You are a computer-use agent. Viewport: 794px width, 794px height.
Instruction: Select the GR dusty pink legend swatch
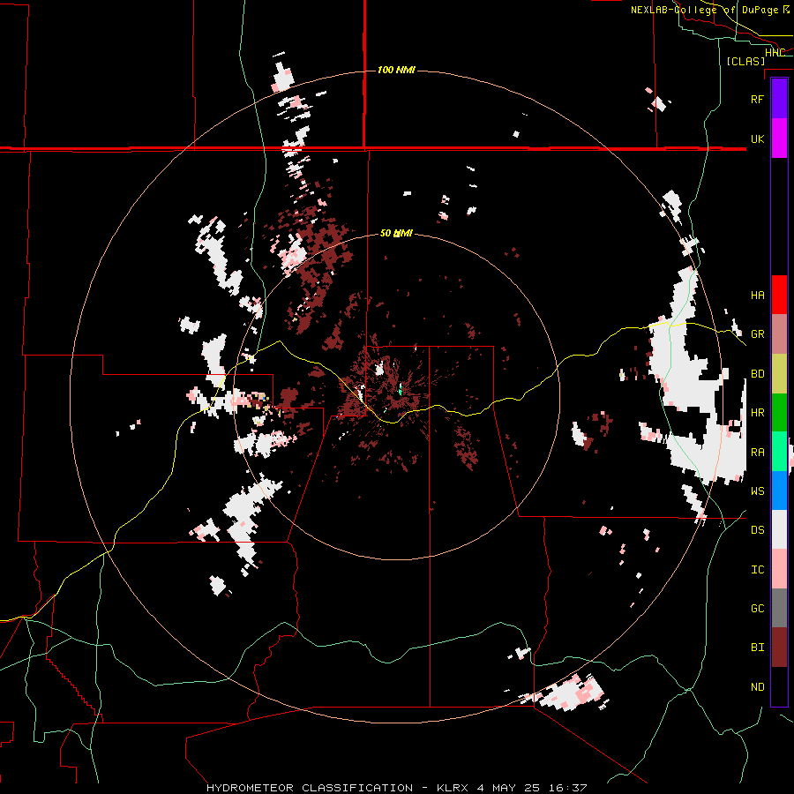(779, 334)
